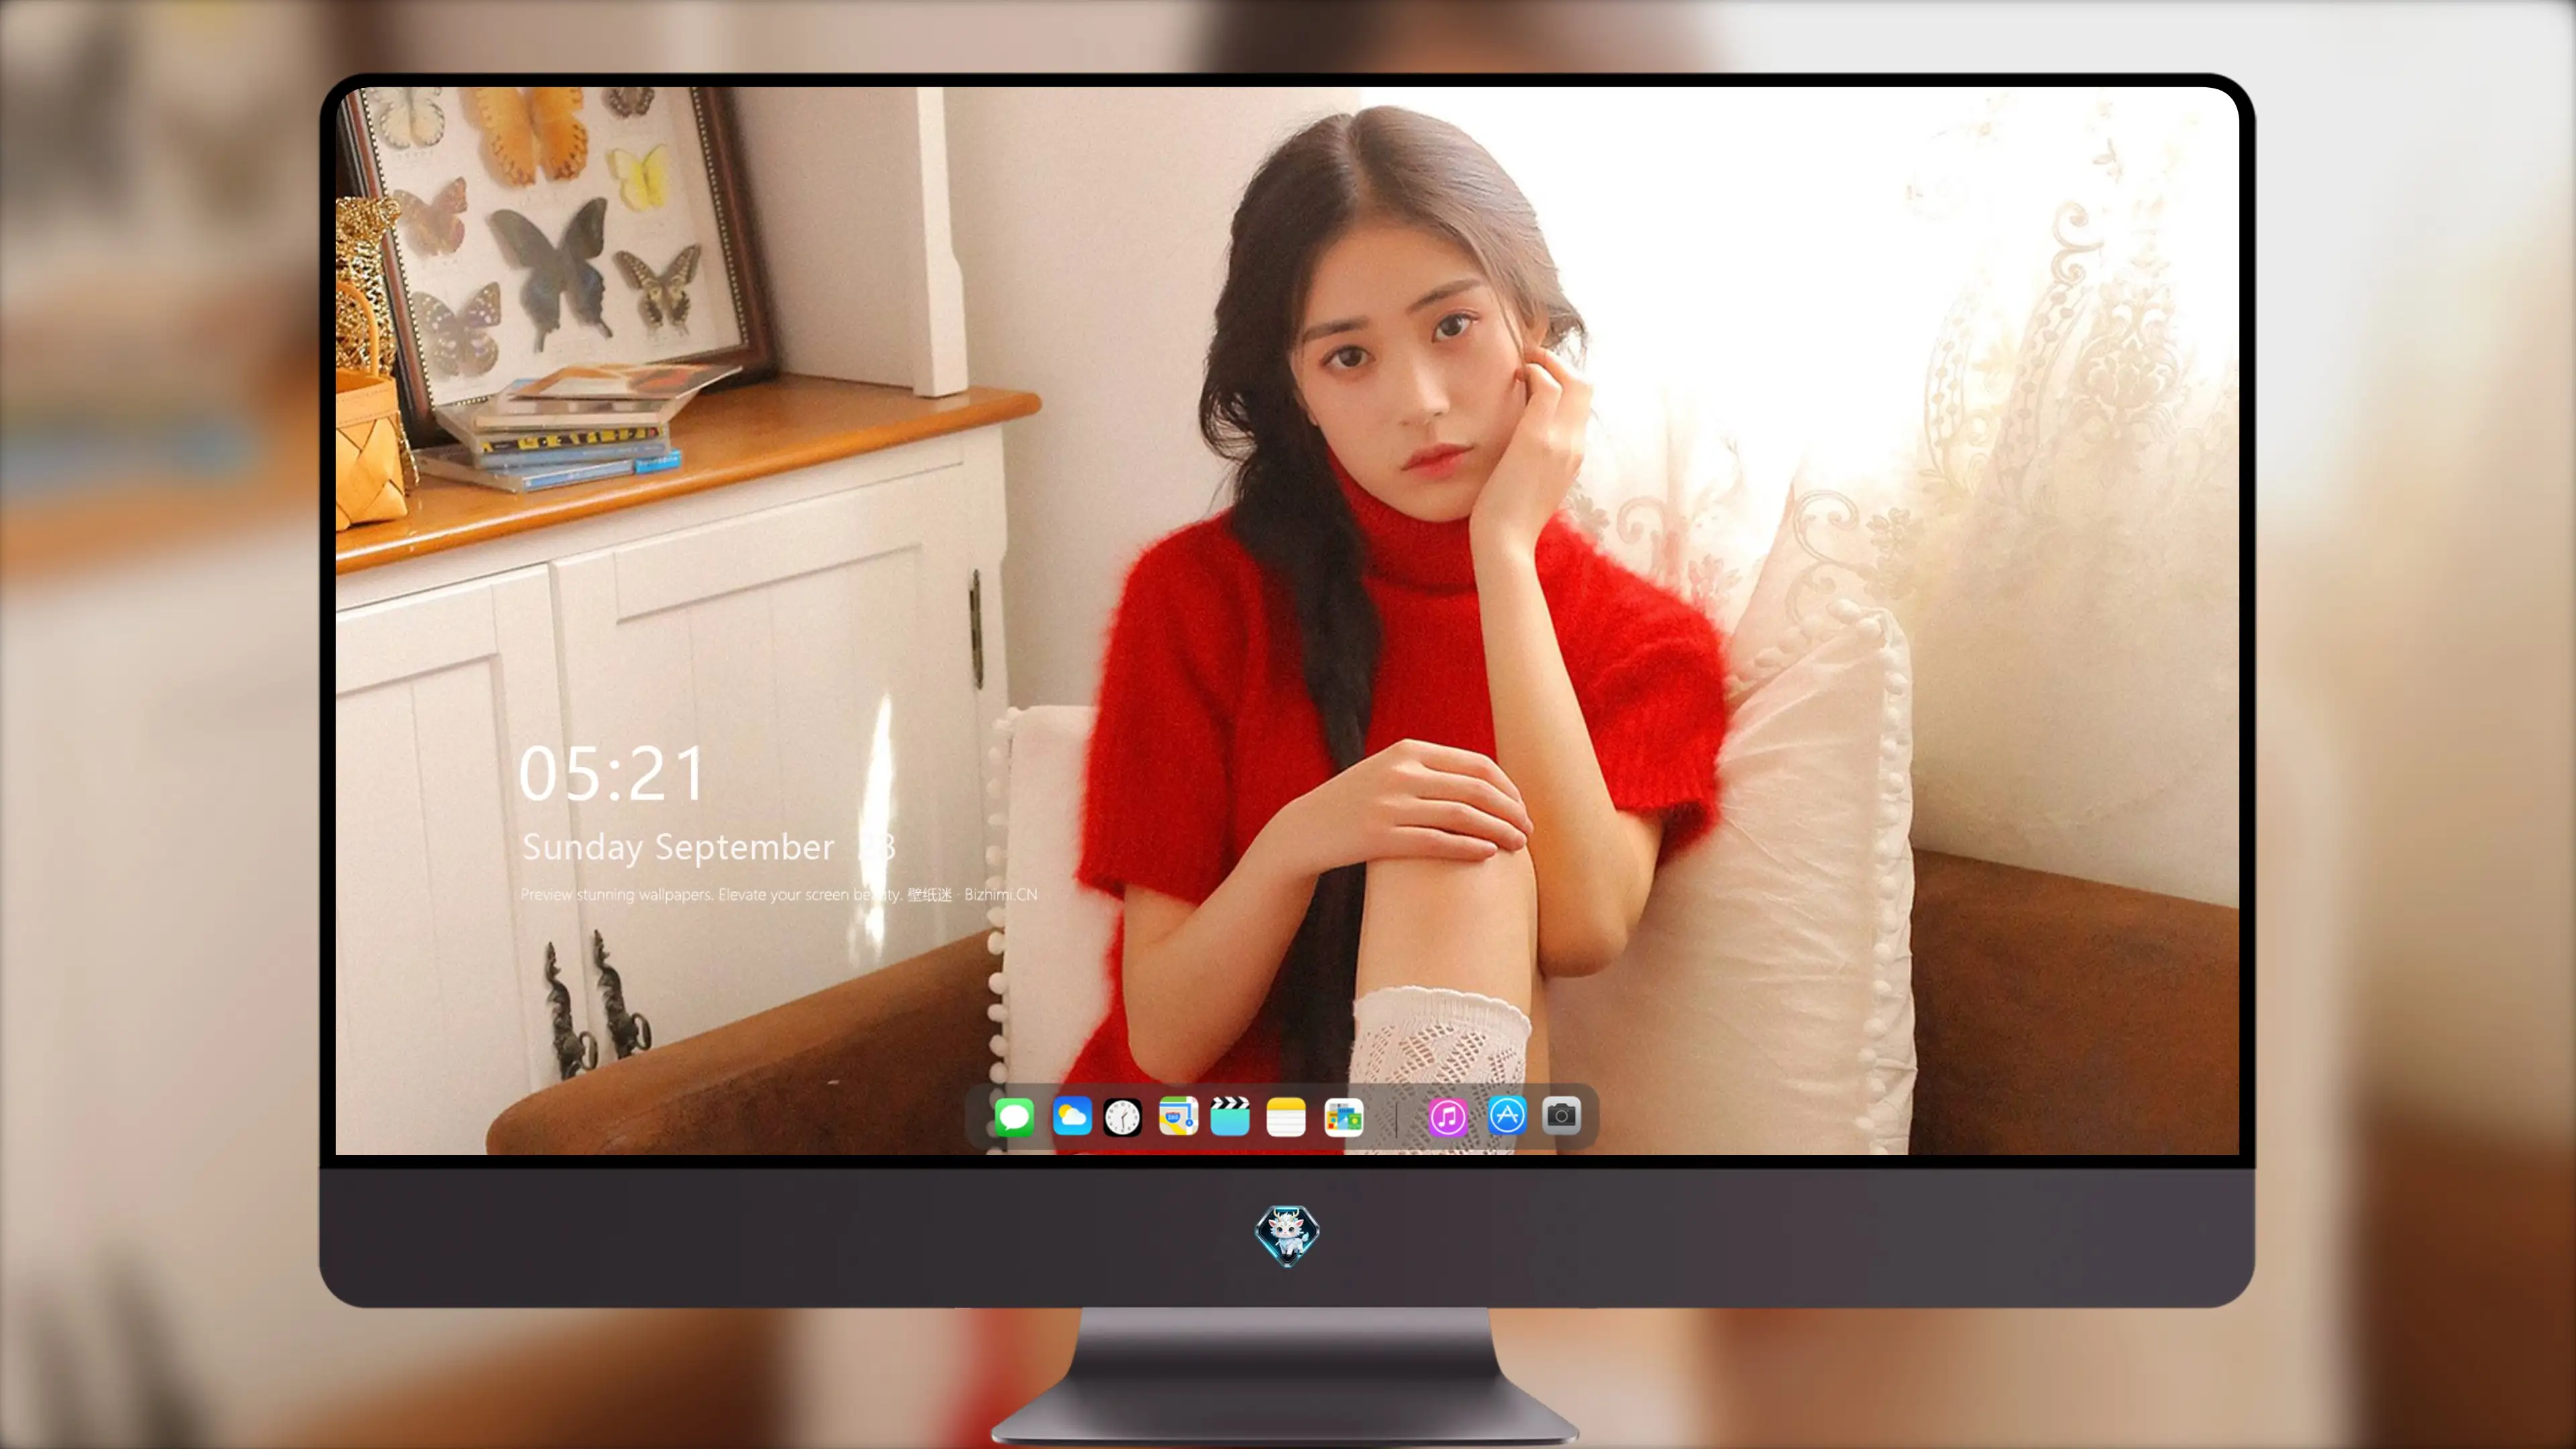
Task: Click the 05:21 clock display
Action: (612, 773)
